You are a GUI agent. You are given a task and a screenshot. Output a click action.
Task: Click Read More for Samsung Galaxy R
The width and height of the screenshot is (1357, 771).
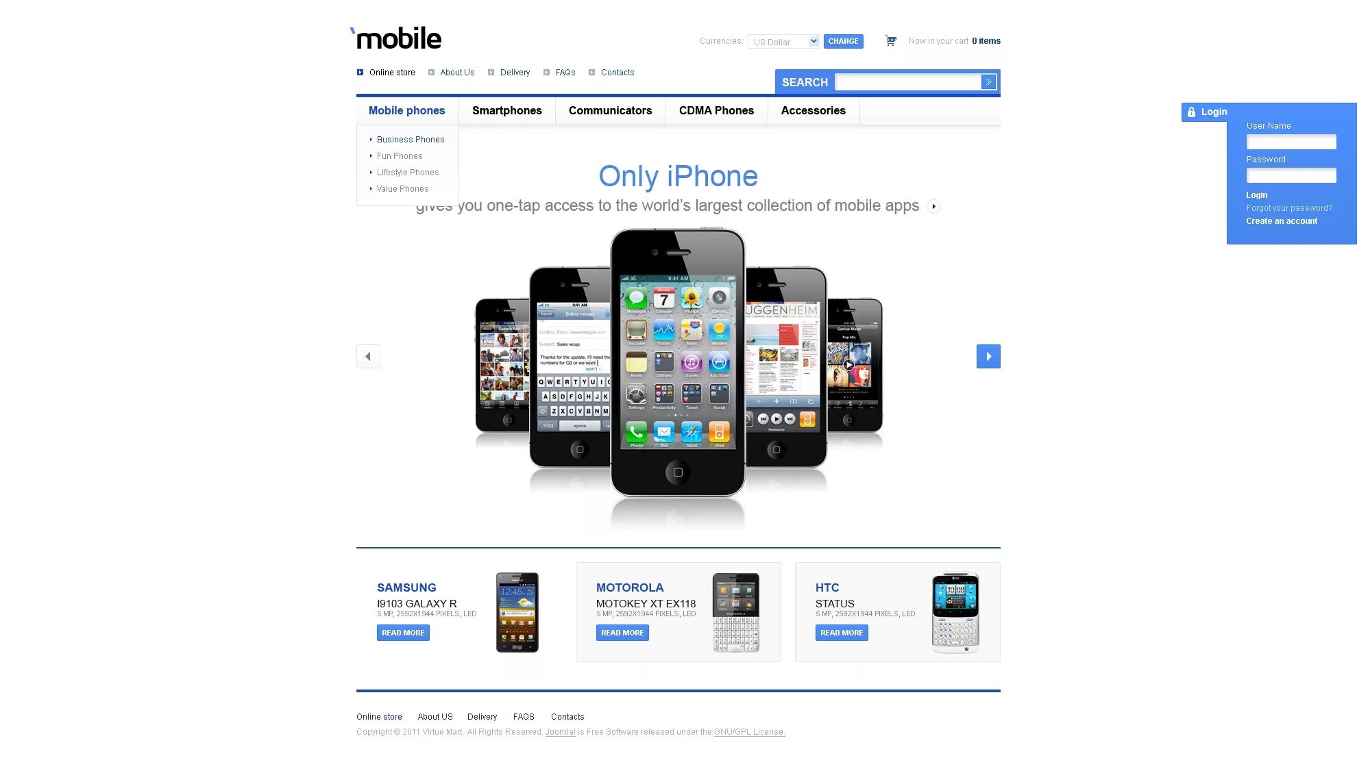pyautogui.click(x=401, y=632)
